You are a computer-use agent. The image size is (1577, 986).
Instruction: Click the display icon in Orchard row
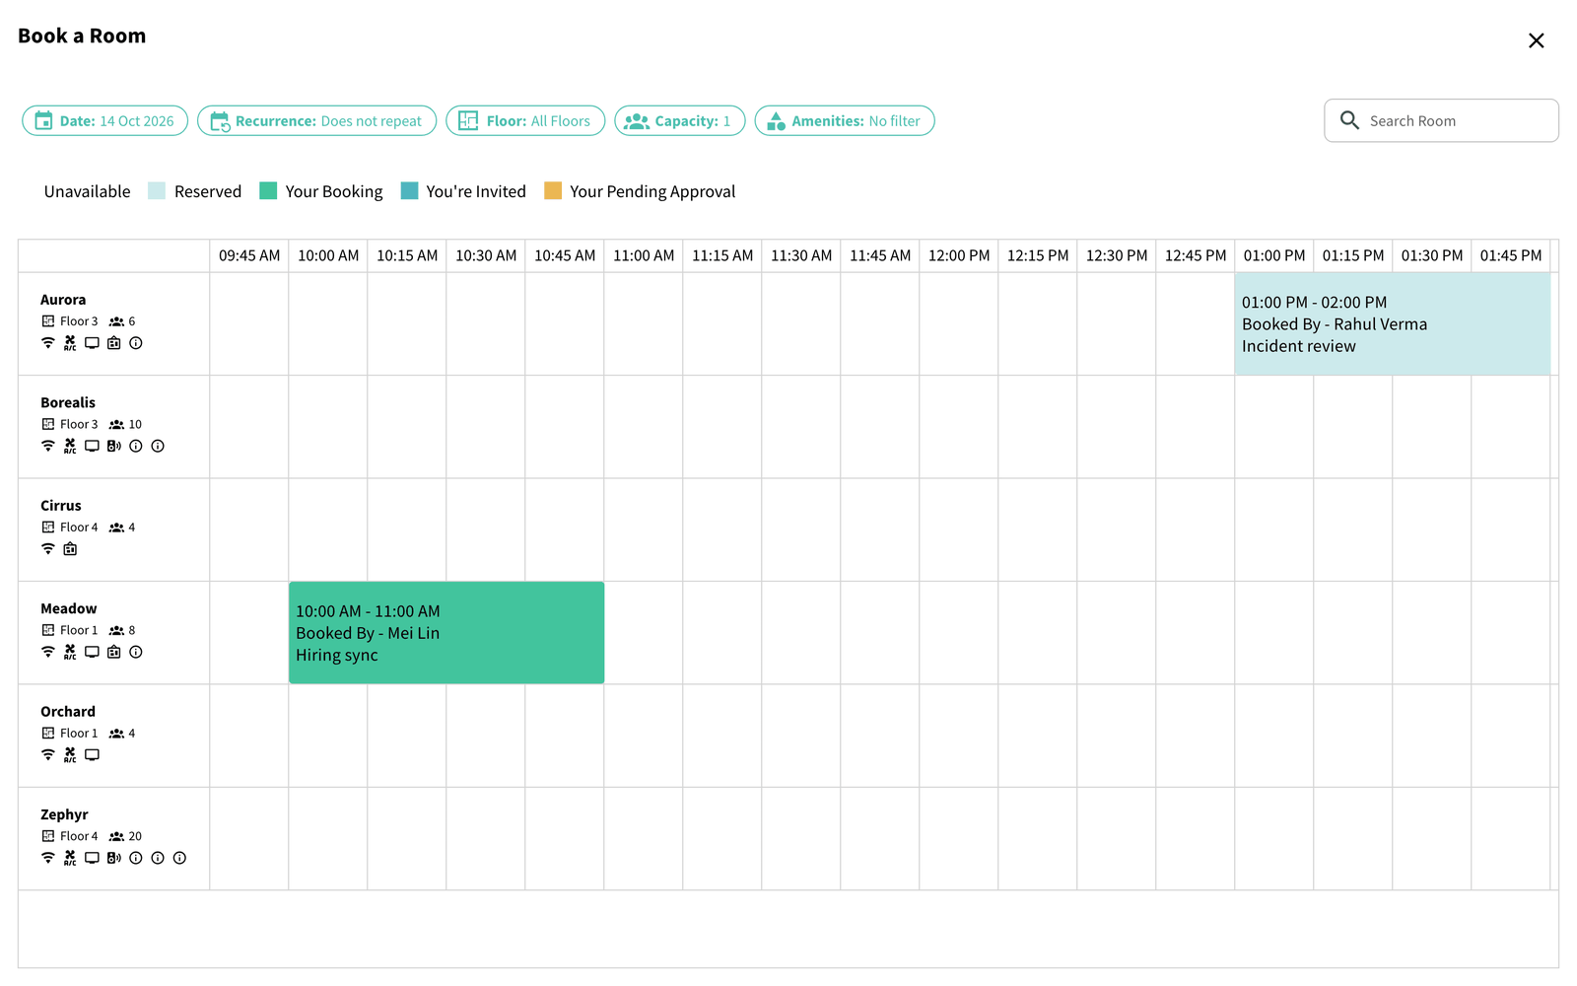(x=92, y=755)
